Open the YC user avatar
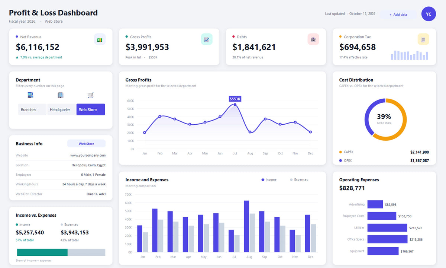The width and height of the screenshot is (446, 268). pyautogui.click(x=429, y=14)
